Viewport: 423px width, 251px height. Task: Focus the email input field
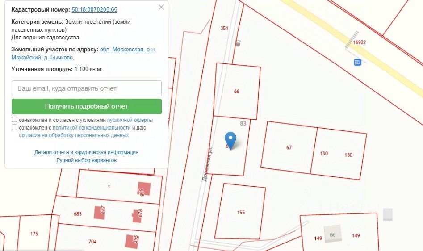(87, 88)
